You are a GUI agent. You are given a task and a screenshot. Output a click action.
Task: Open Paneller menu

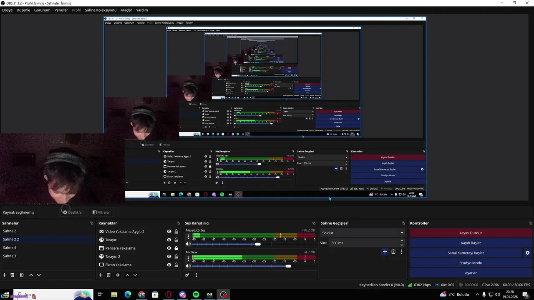61,10
